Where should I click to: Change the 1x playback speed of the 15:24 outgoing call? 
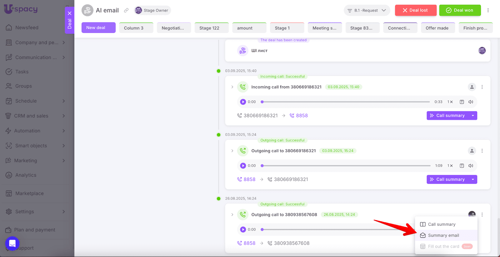click(x=450, y=166)
